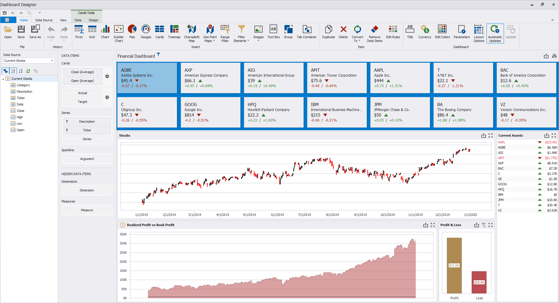Export the Current Assets item
559x303 pixels.
click(x=547, y=135)
